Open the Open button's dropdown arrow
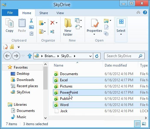Image resolution: width=150 pixels, height=129 pixels. 110,20
